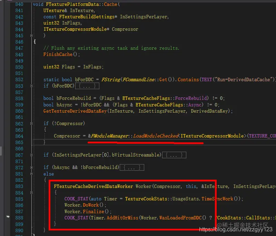The width and height of the screenshot is (276, 236).
Task: Click FTextureCacheDerivedDataWorker type on line 883
Action: click(93, 187)
